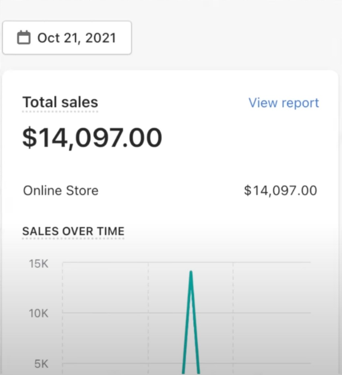Click the calendar icon in the date picker
The image size is (342, 375).
click(23, 38)
